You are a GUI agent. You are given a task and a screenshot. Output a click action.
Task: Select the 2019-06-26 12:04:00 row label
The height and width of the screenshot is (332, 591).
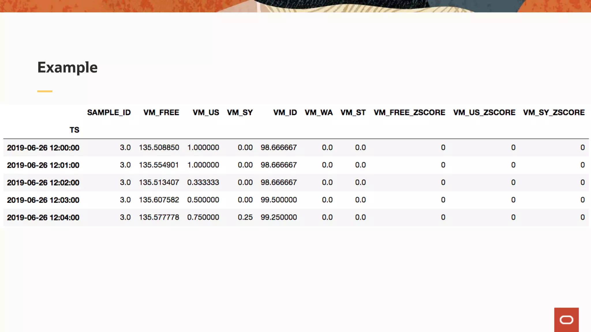pyautogui.click(x=43, y=218)
